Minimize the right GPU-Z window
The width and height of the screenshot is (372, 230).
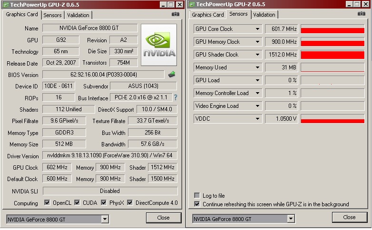coord(349,4)
